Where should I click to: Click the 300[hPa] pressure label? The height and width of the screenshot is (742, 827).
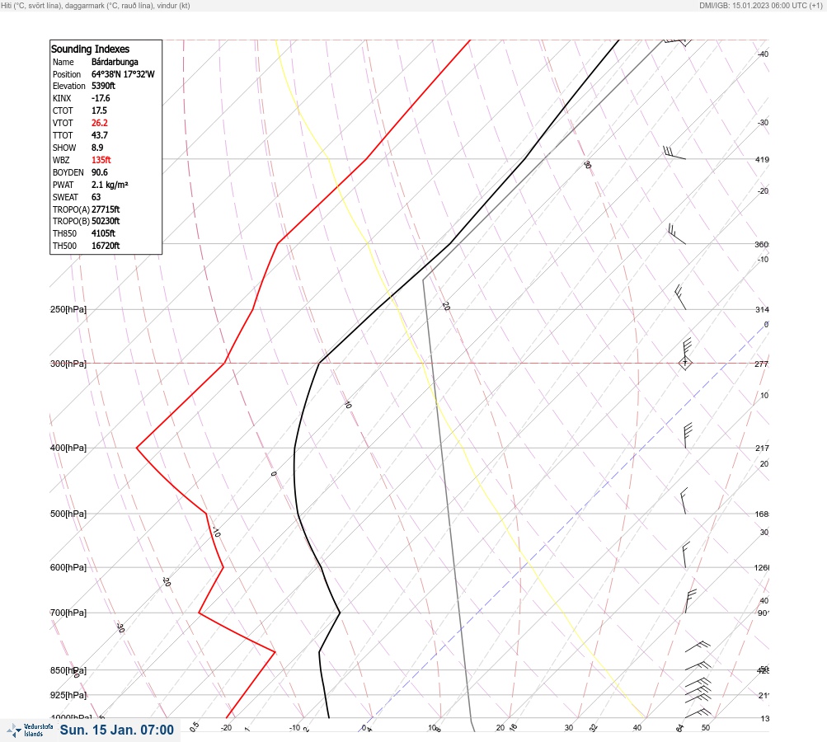(68, 364)
